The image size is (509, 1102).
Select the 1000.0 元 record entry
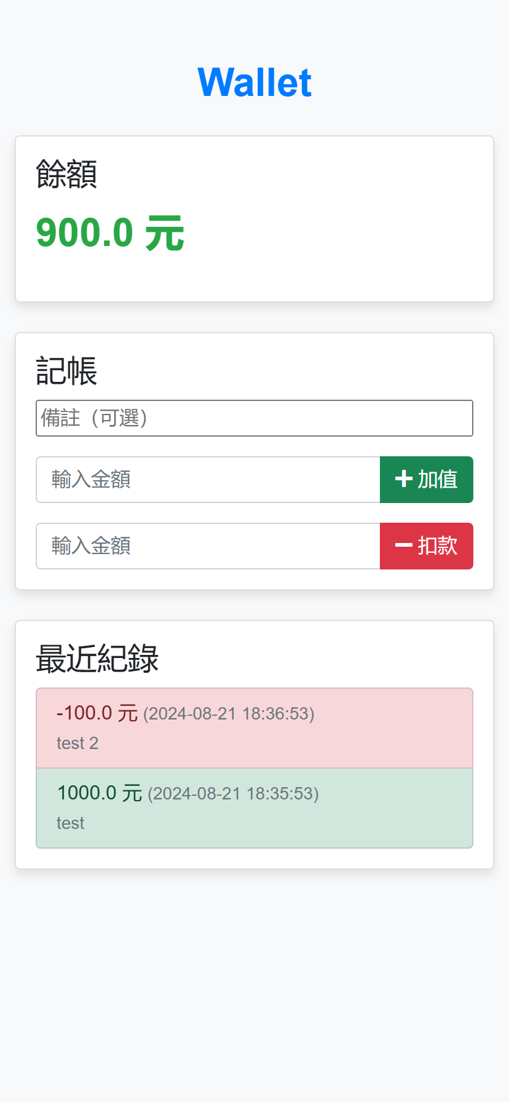tap(254, 807)
